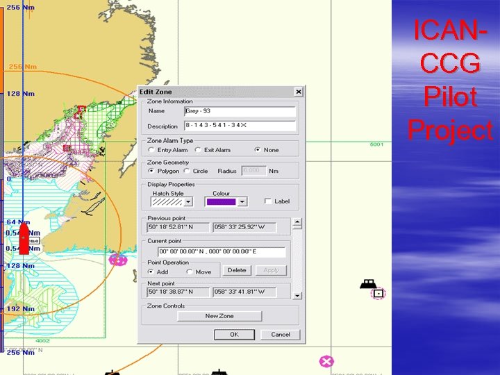Open the Hatch Style dropdown arrow
Screen dimensions: 500x375
tap(188, 202)
